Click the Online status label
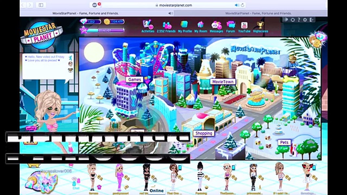 coord(156,191)
